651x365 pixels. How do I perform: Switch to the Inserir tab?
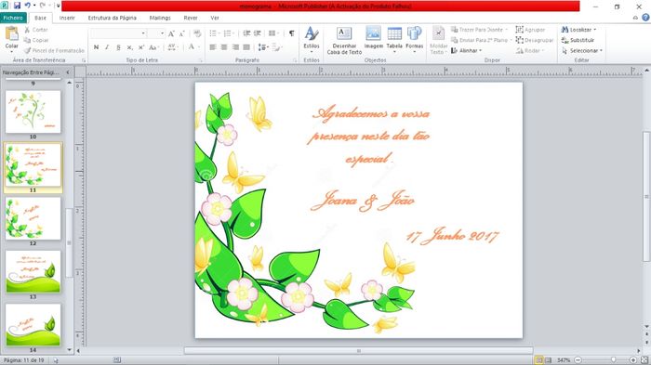(67, 18)
